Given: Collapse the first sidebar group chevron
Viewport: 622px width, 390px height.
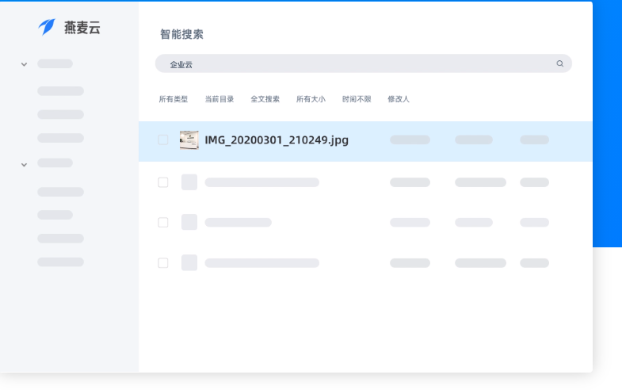Looking at the screenshot, I should (x=24, y=64).
